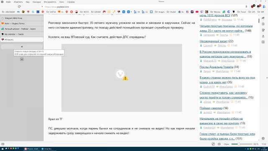This screenshot has height=151, width=268.
Task: Open the Справка menu
Action: [71, 2]
